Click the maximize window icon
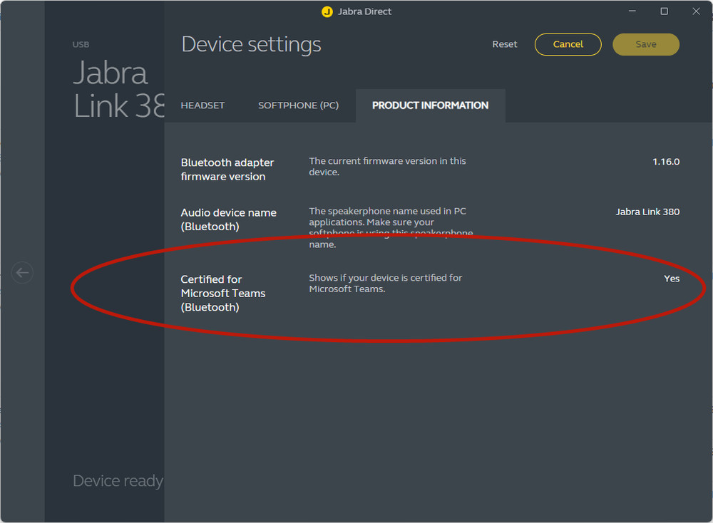713x523 pixels. click(664, 11)
